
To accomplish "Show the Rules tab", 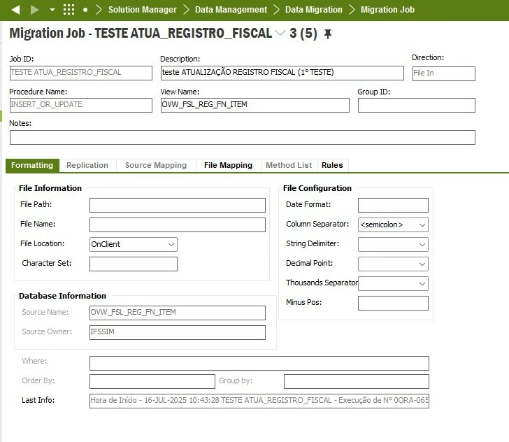I will [332, 165].
